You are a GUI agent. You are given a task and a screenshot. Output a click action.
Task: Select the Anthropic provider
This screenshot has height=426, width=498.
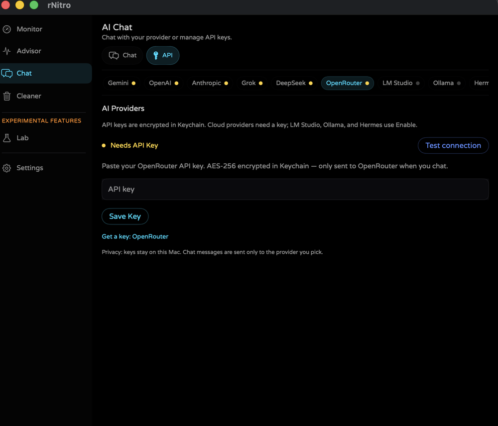[x=210, y=83]
